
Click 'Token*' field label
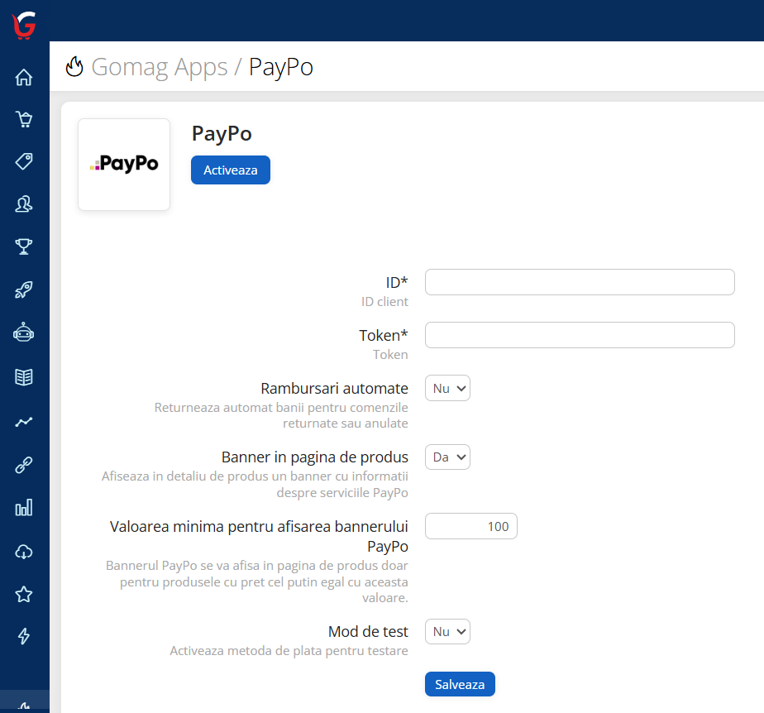[x=384, y=335]
